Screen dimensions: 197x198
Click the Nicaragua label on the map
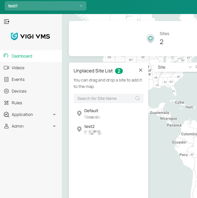click(168, 119)
